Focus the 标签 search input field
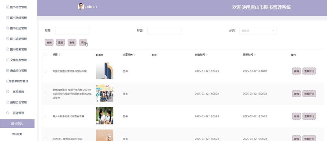The width and height of the screenshot is (327, 141). (x=164, y=31)
